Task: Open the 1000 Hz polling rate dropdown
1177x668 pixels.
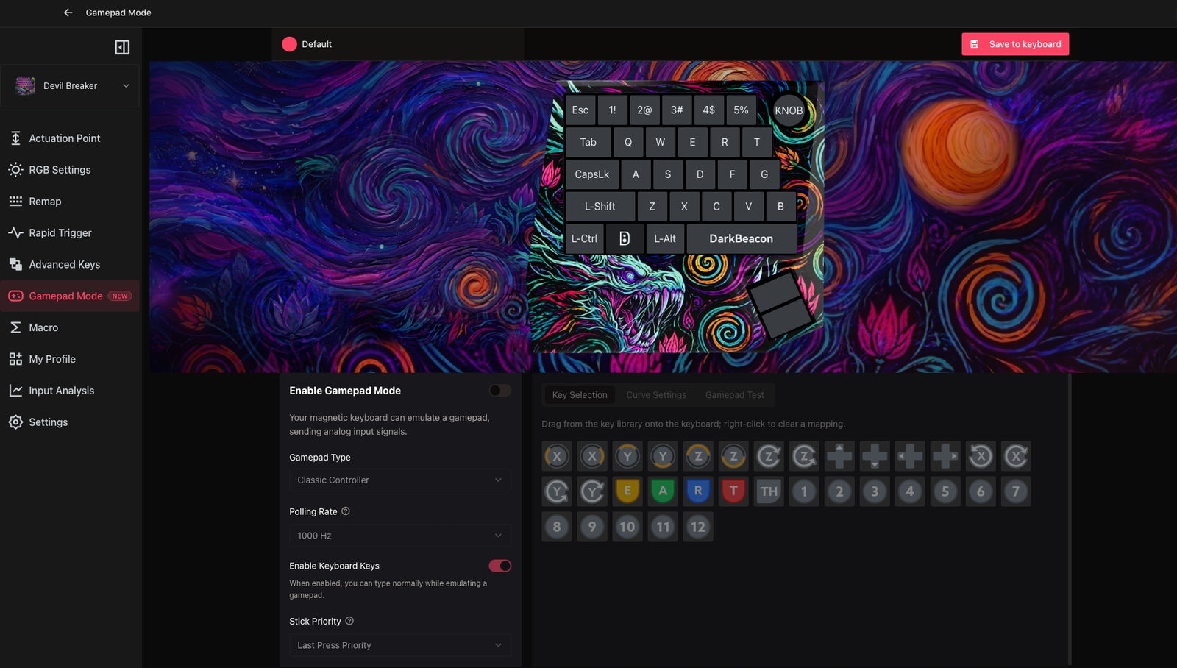Action: [x=400, y=536]
